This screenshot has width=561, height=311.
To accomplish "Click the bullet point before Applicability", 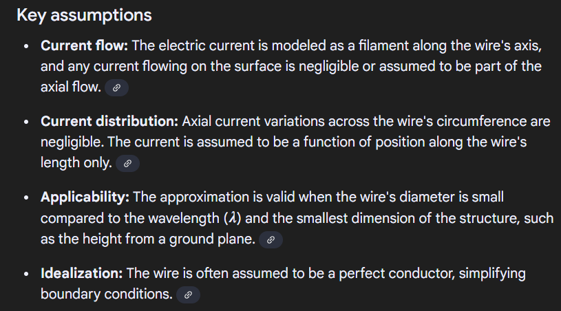I will (25, 198).
